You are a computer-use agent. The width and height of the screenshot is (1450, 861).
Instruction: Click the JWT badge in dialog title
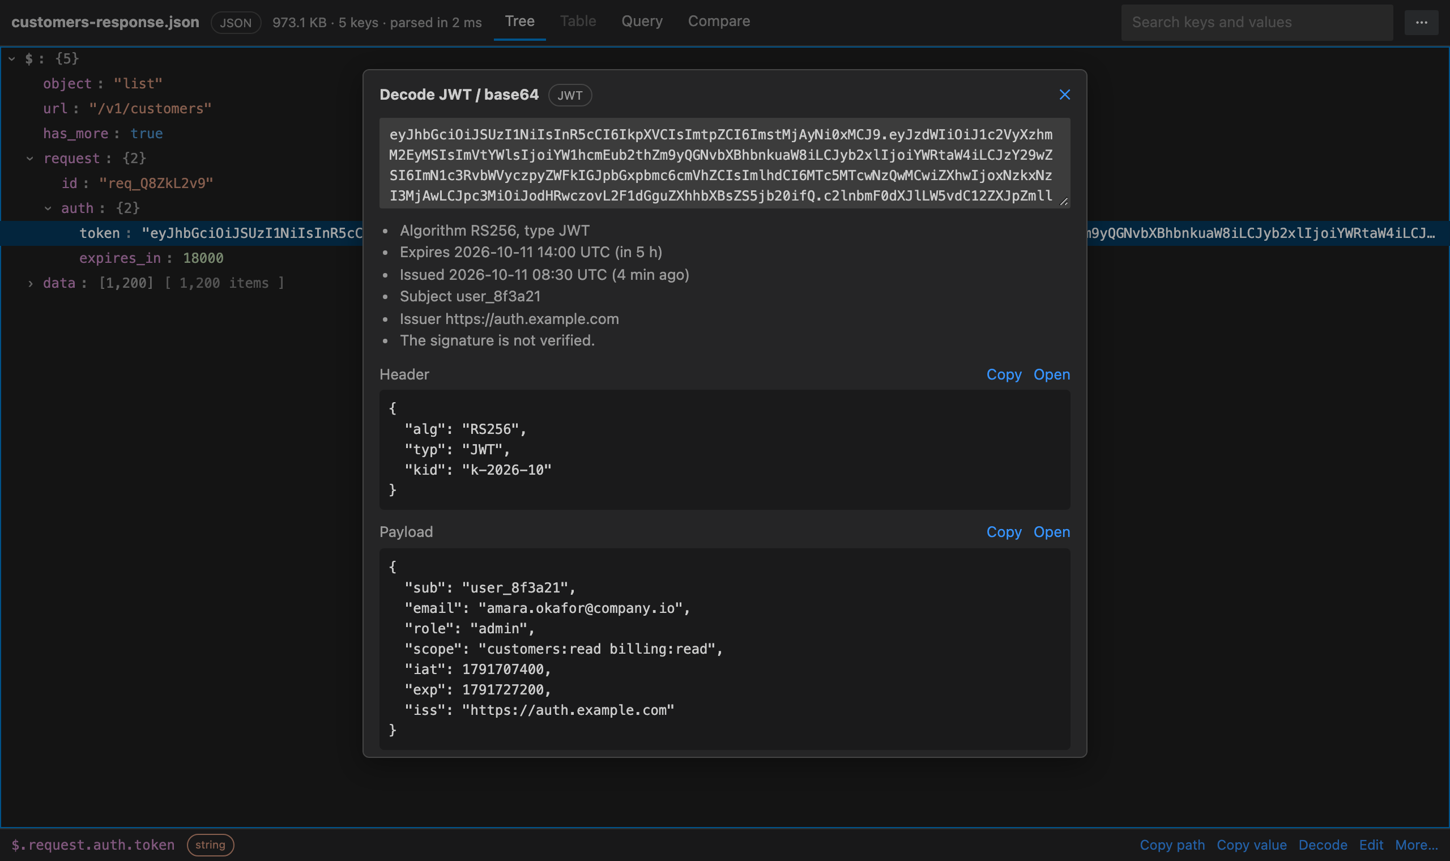(570, 95)
